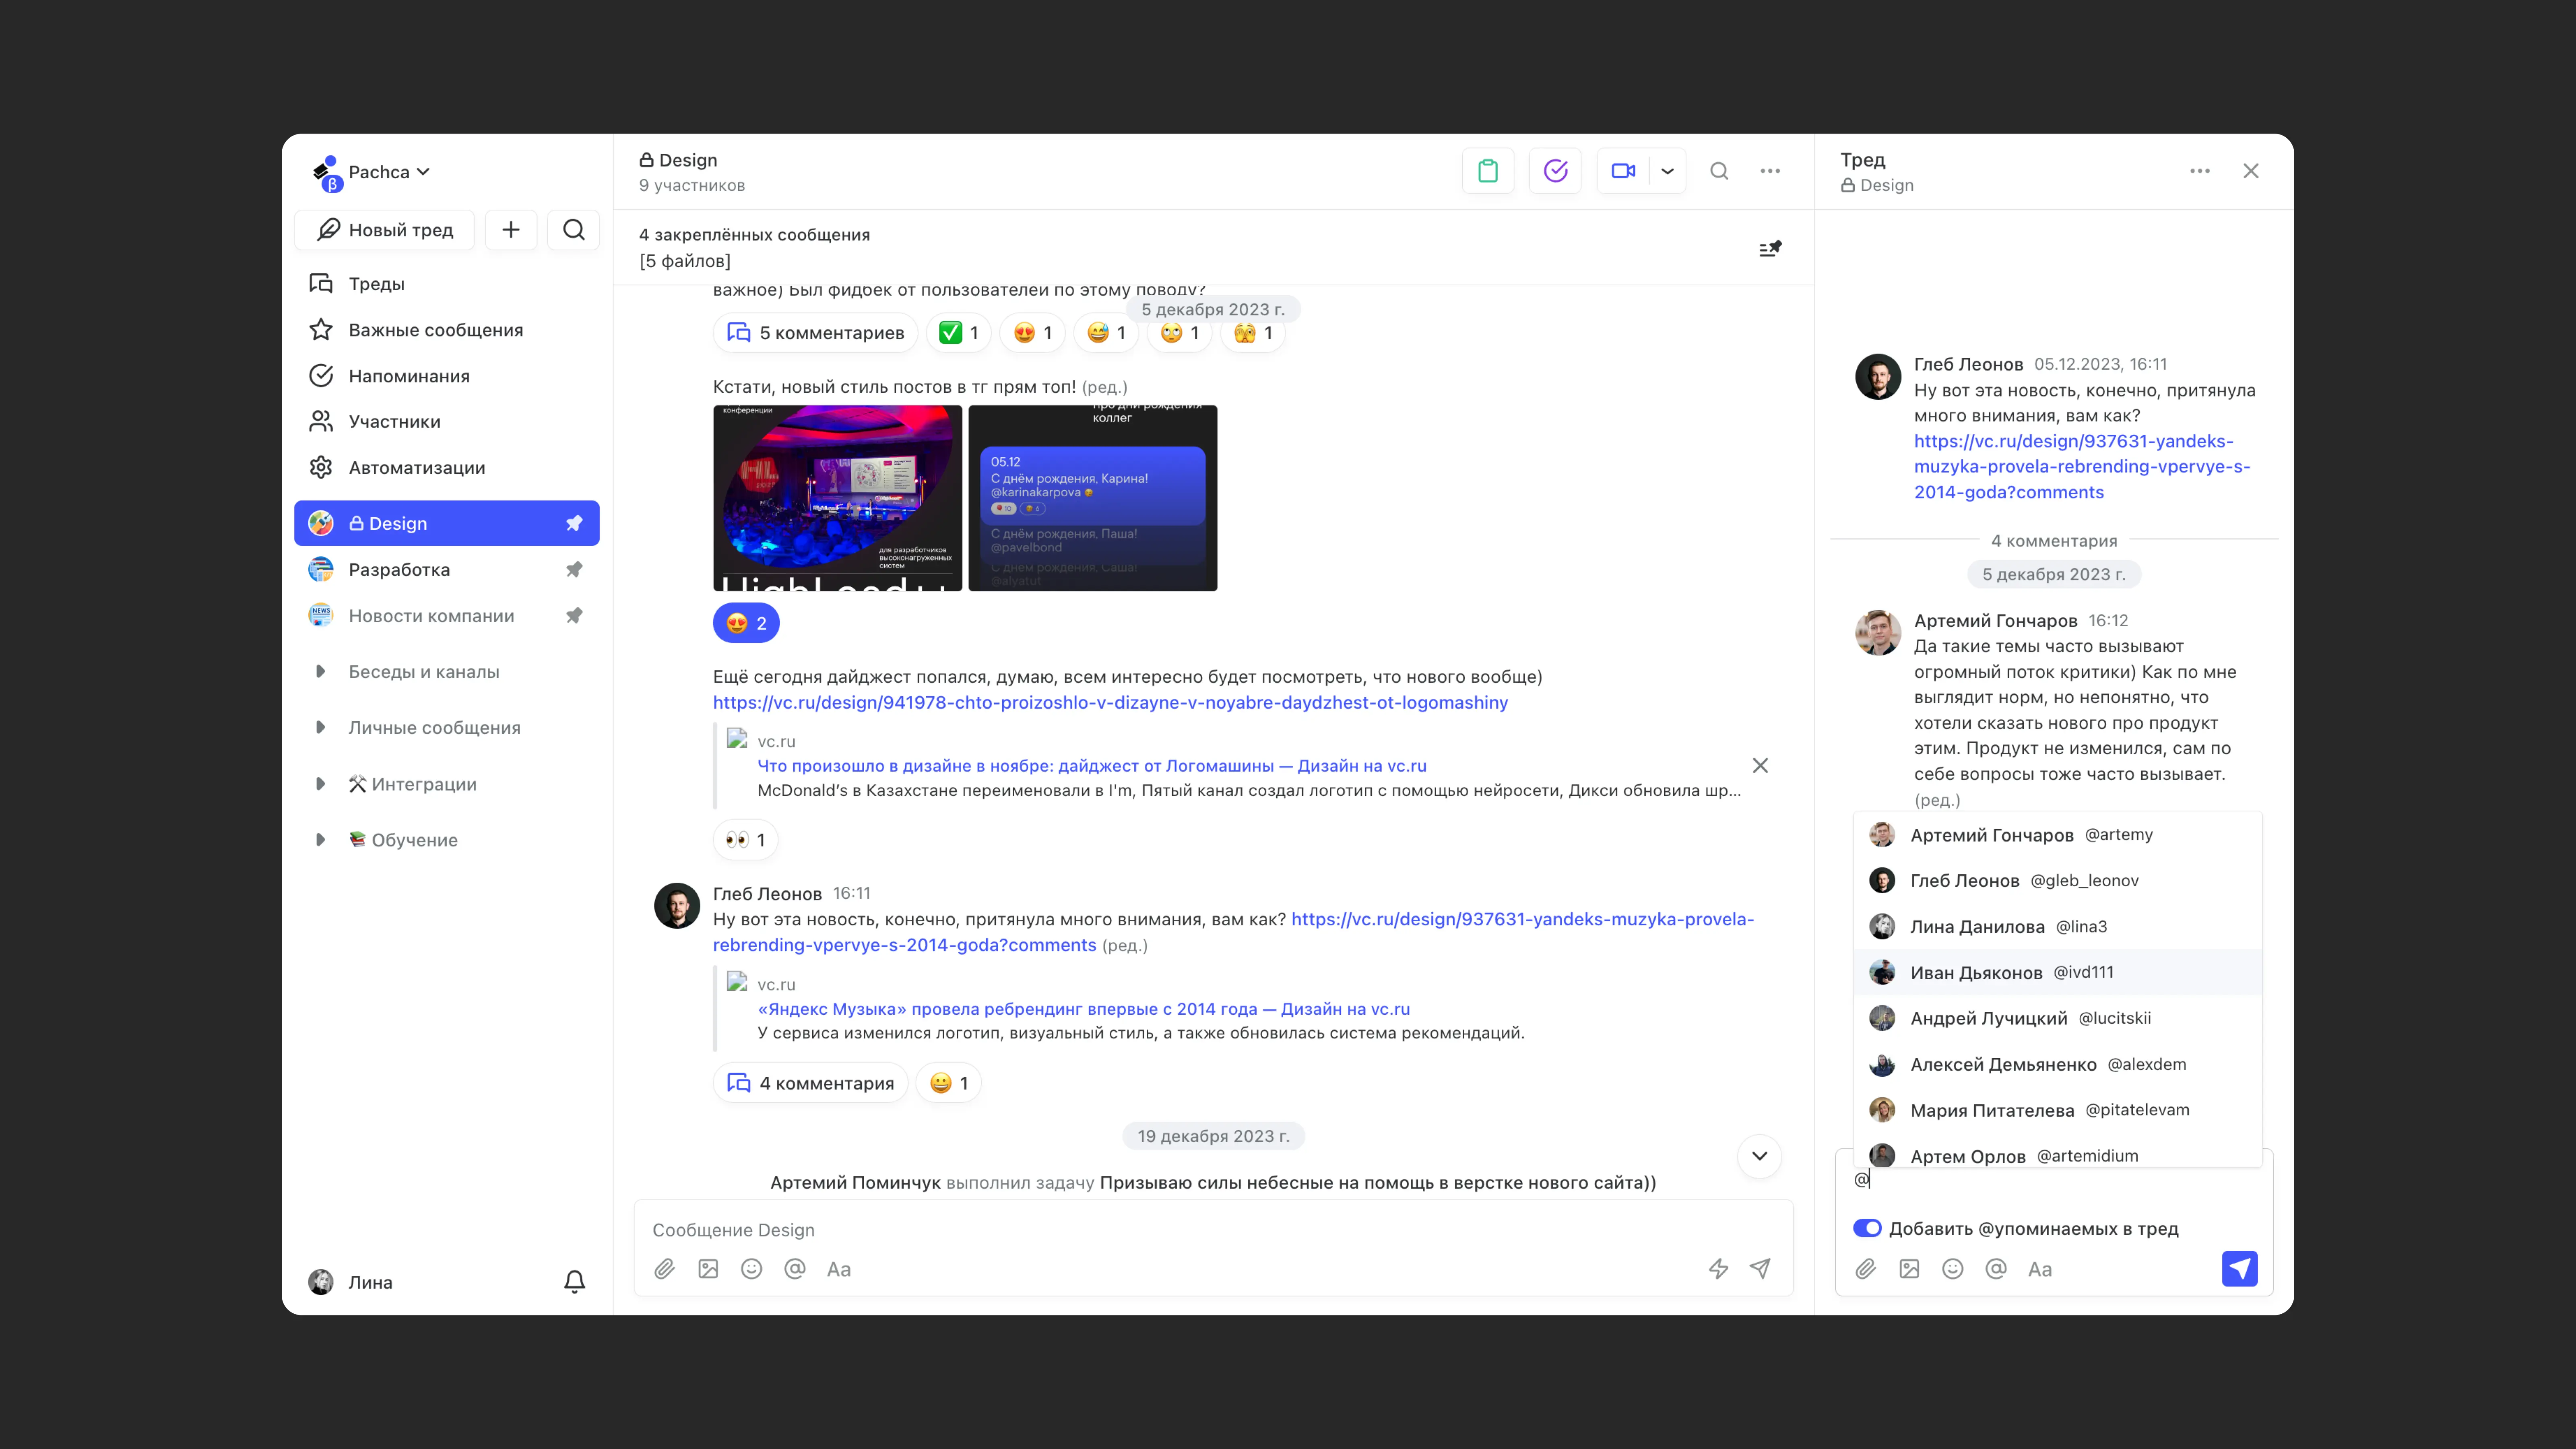Viewport: 2576px width, 1449px height.
Task: Open emoji picker in Design message box
Action: tap(751, 1269)
